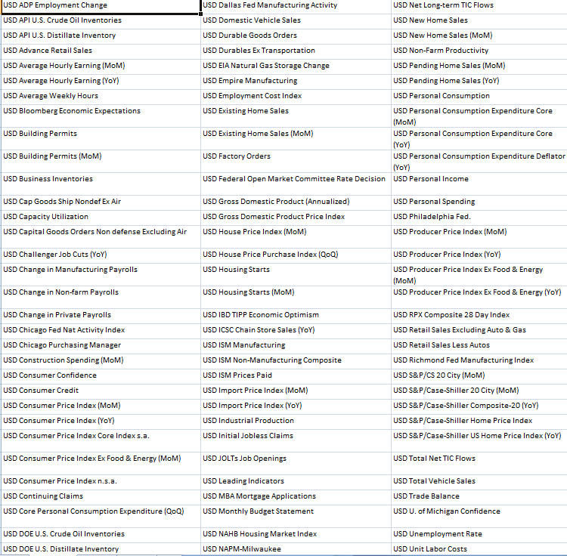Select the cell USD ADP Employment Change
The height and width of the screenshot is (556, 567).
coord(101,7)
